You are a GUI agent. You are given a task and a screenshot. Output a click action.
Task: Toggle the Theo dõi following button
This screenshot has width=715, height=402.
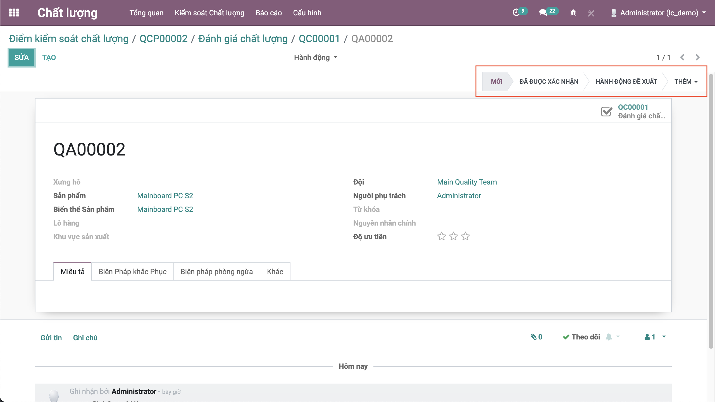coord(582,337)
